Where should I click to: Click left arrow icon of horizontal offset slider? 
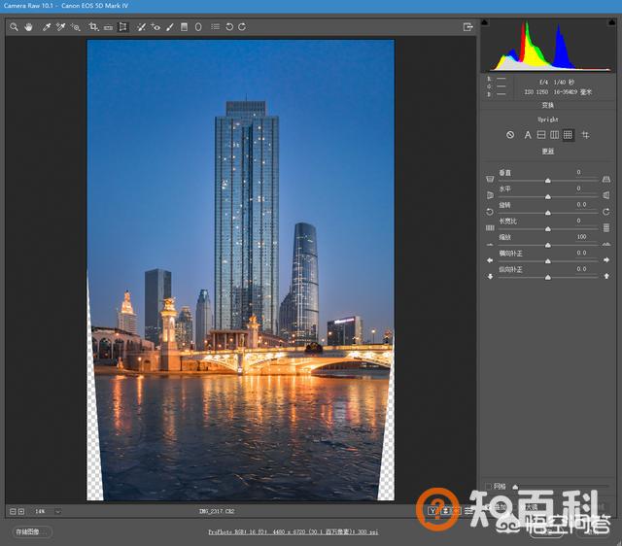tap(490, 260)
